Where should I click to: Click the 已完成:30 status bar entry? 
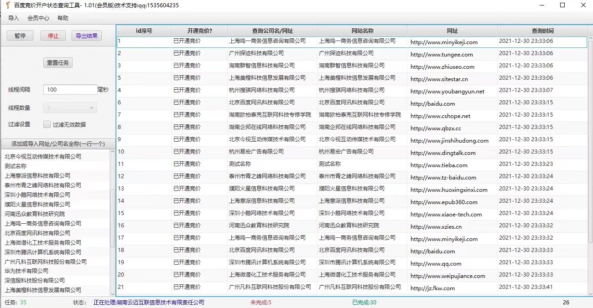(x=364, y=303)
